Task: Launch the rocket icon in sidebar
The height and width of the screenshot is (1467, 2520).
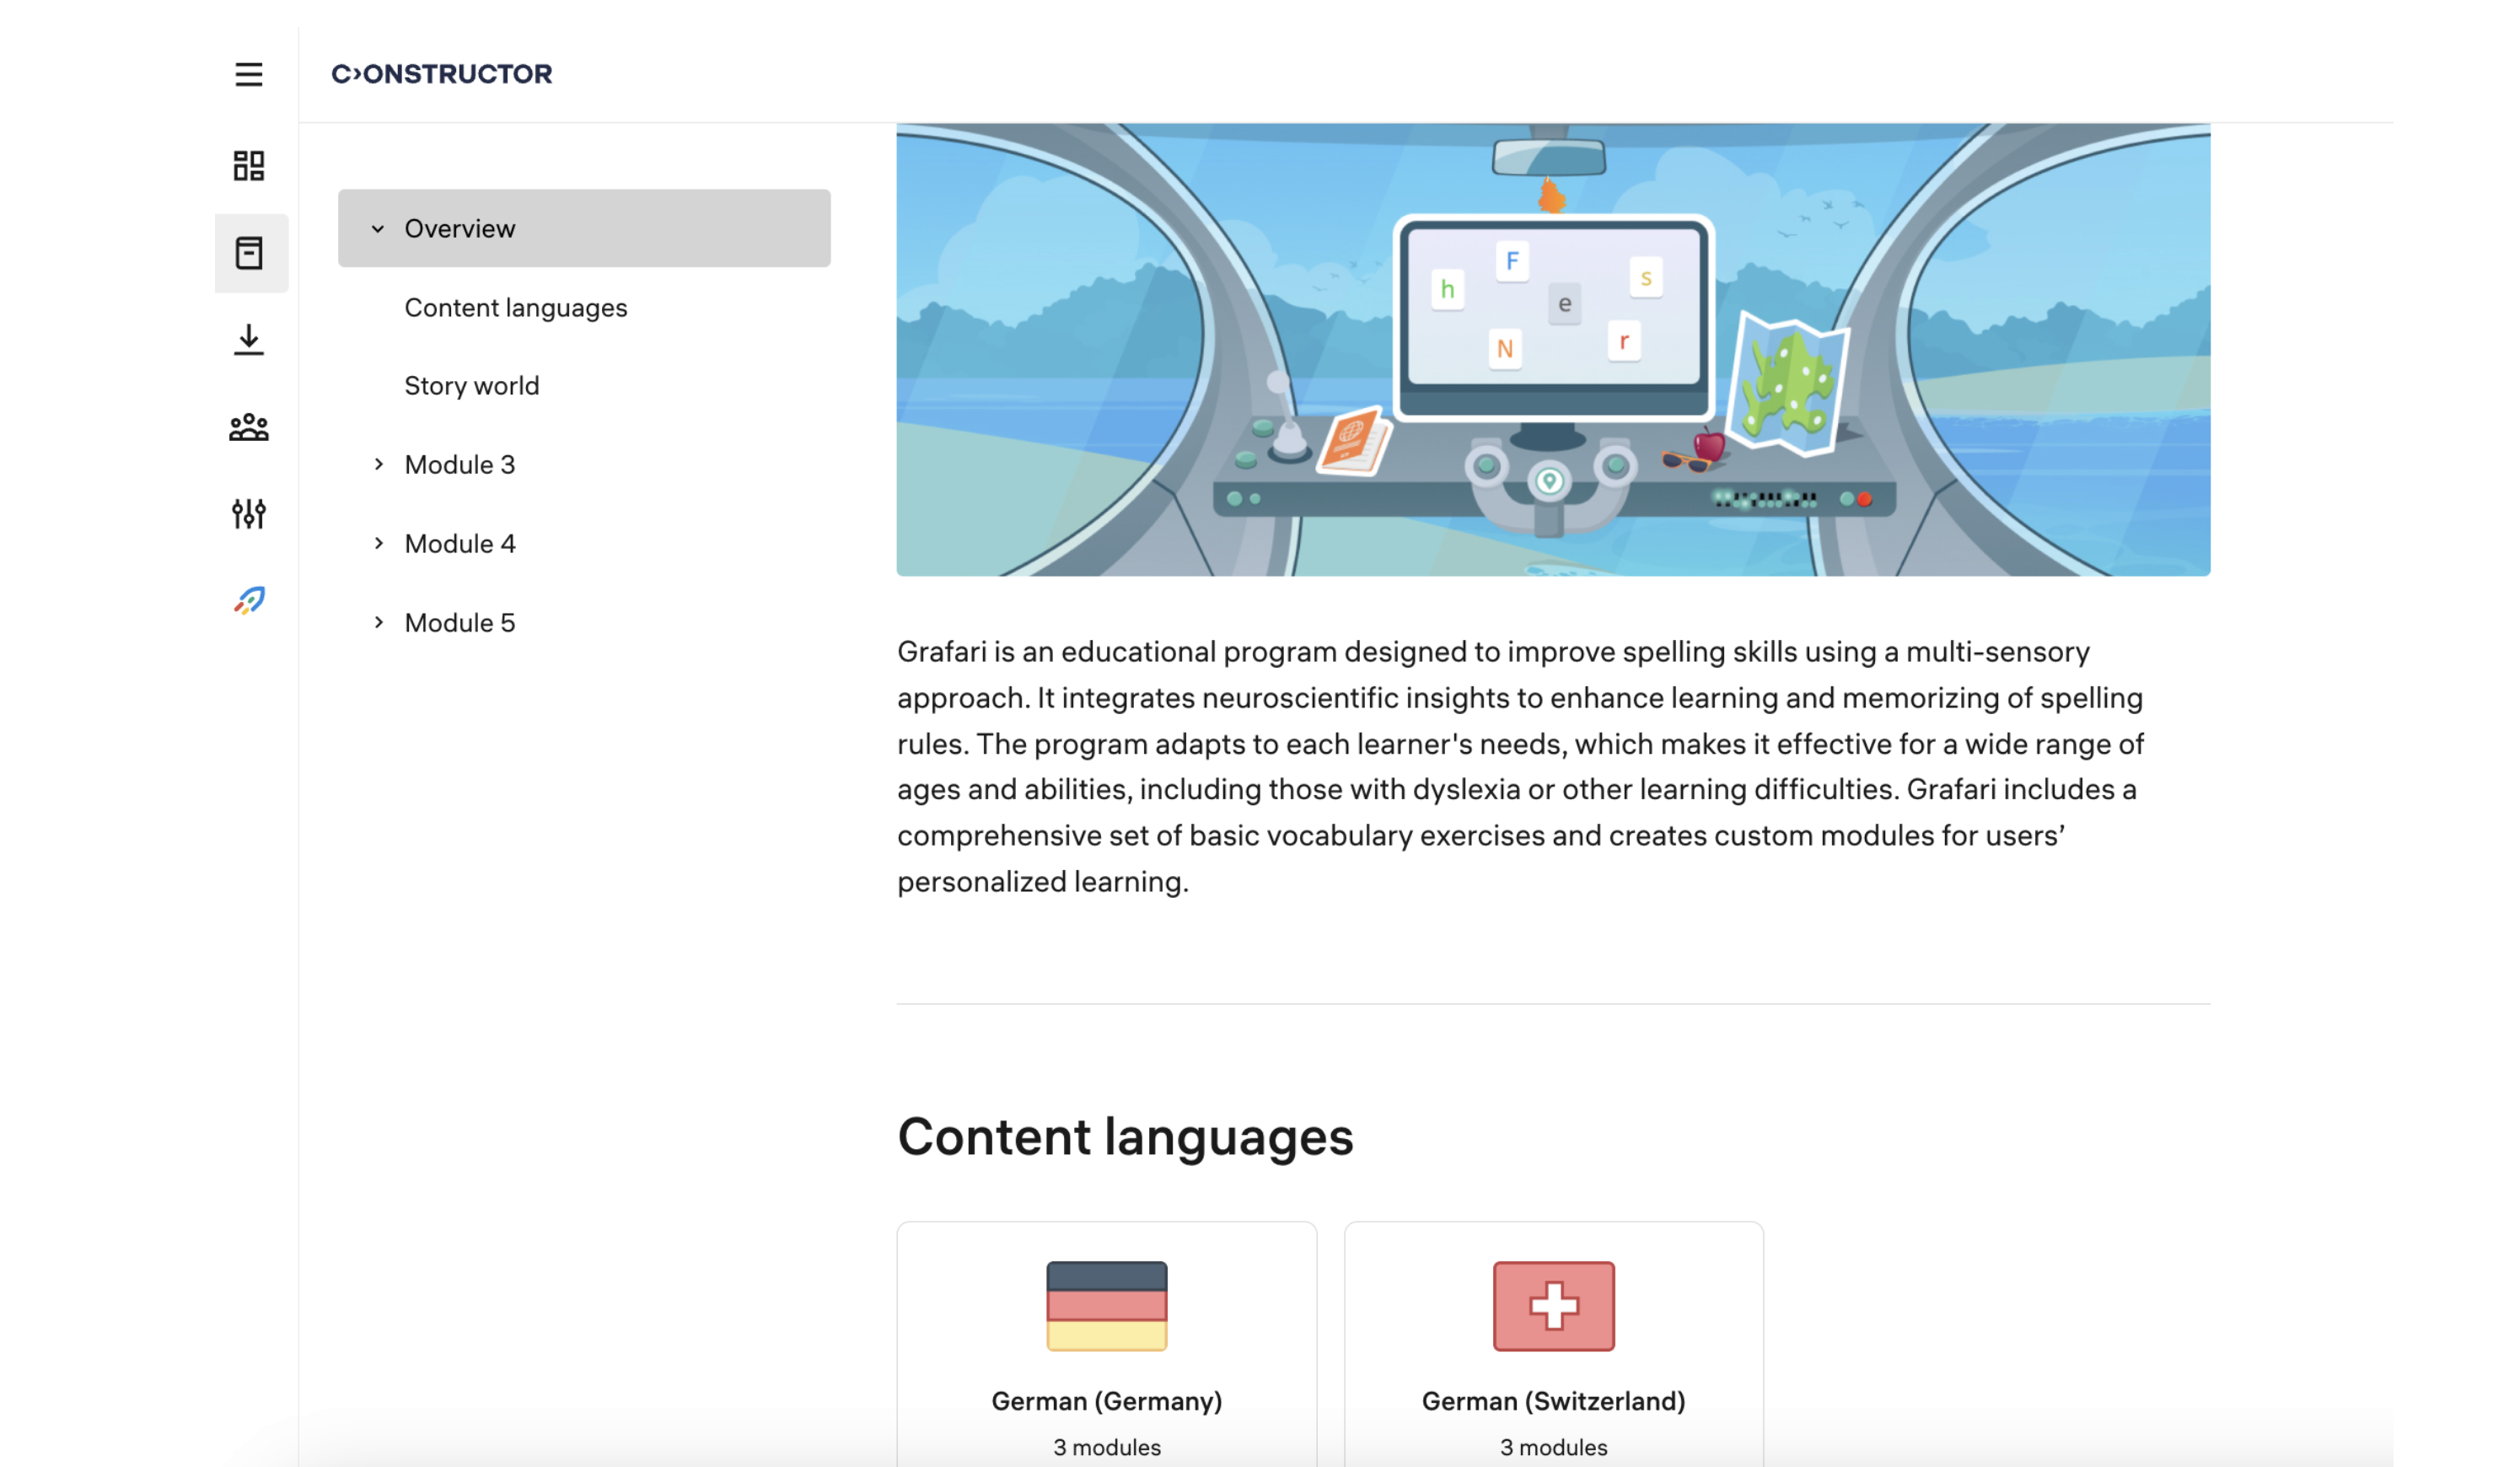Action: coord(249,600)
